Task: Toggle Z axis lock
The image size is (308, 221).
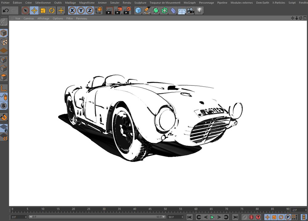Action: coord(90,10)
